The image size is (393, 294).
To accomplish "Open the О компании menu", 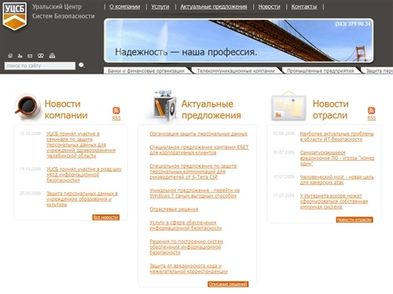I will point(125,7).
